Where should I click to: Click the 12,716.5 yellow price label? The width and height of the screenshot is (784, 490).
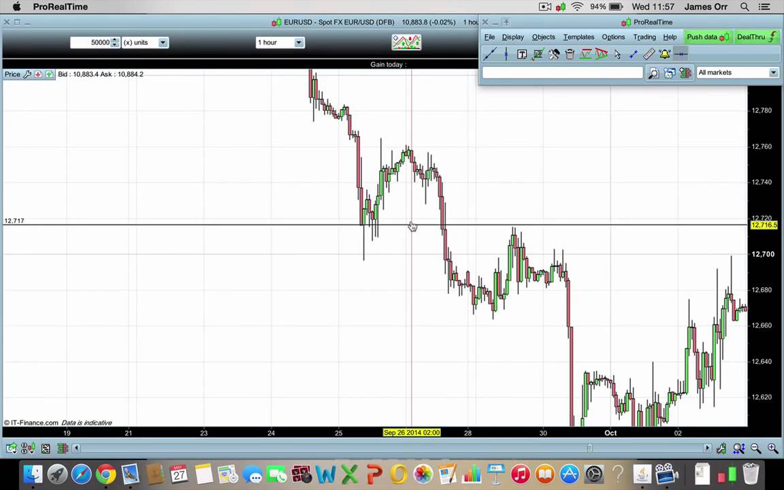pyautogui.click(x=764, y=225)
